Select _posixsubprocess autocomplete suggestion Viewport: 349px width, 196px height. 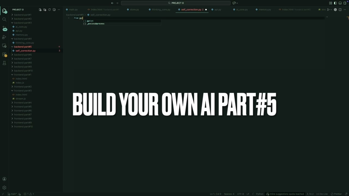(122, 24)
